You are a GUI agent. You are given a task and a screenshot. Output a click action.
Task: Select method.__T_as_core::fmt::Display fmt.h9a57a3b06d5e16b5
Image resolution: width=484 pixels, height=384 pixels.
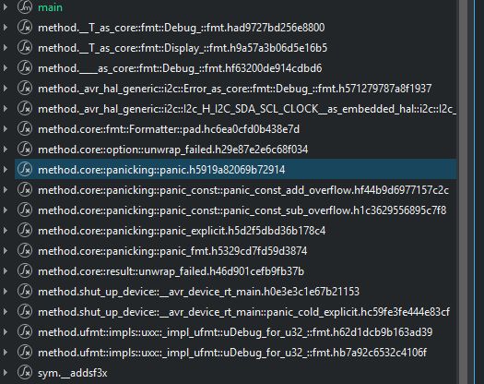183,48
